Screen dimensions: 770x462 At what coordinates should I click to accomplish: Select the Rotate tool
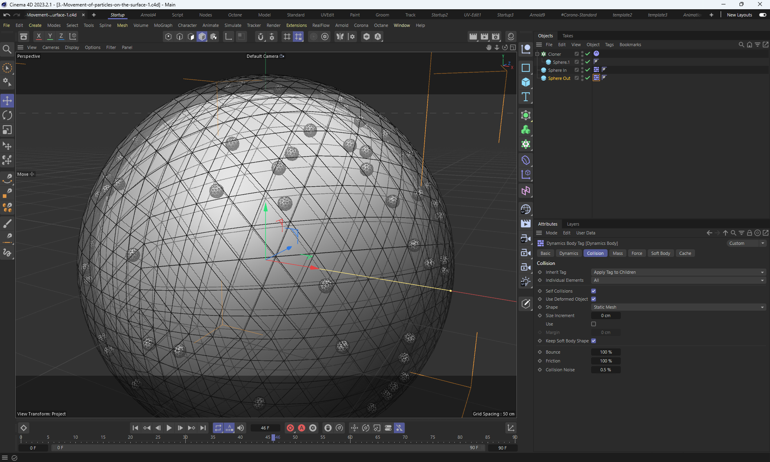point(7,116)
